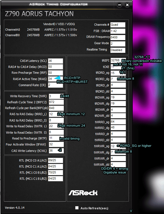Select the tWRWR_sg value field
The height and width of the screenshot is (214, 164).
click(118, 146)
